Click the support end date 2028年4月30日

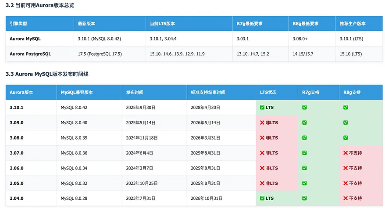[206, 108]
